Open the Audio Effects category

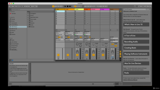pyautogui.click(x=14, y=25)
